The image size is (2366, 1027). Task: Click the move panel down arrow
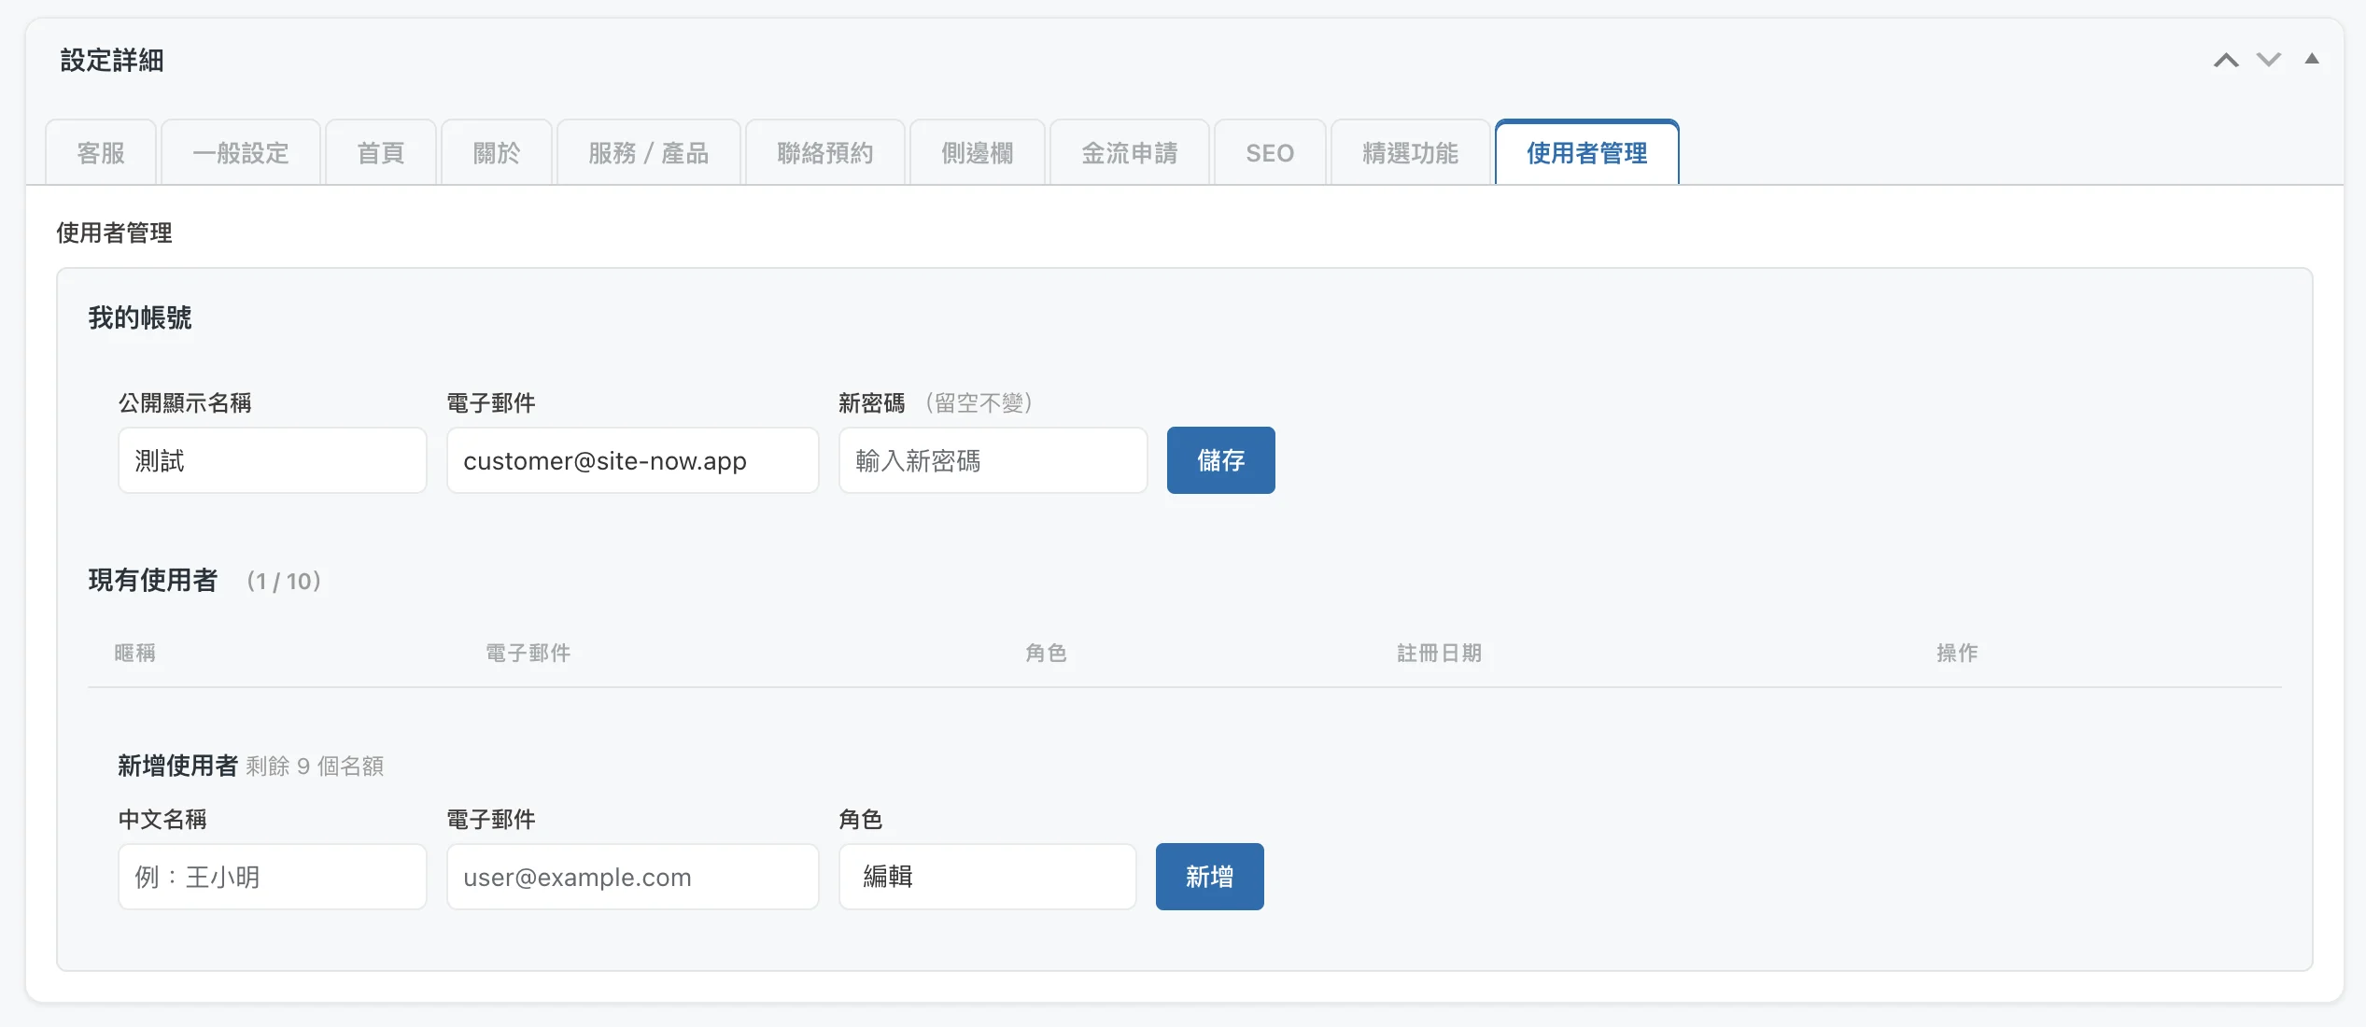(2269, 61)
